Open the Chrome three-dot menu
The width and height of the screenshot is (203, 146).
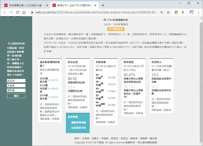198,12
